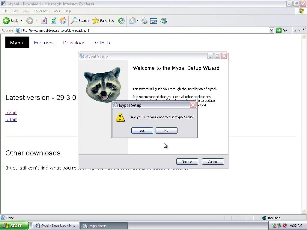Open the Features page link
Image resolution: width=307 pixels, height=230 pixels.
coord(44,43)
